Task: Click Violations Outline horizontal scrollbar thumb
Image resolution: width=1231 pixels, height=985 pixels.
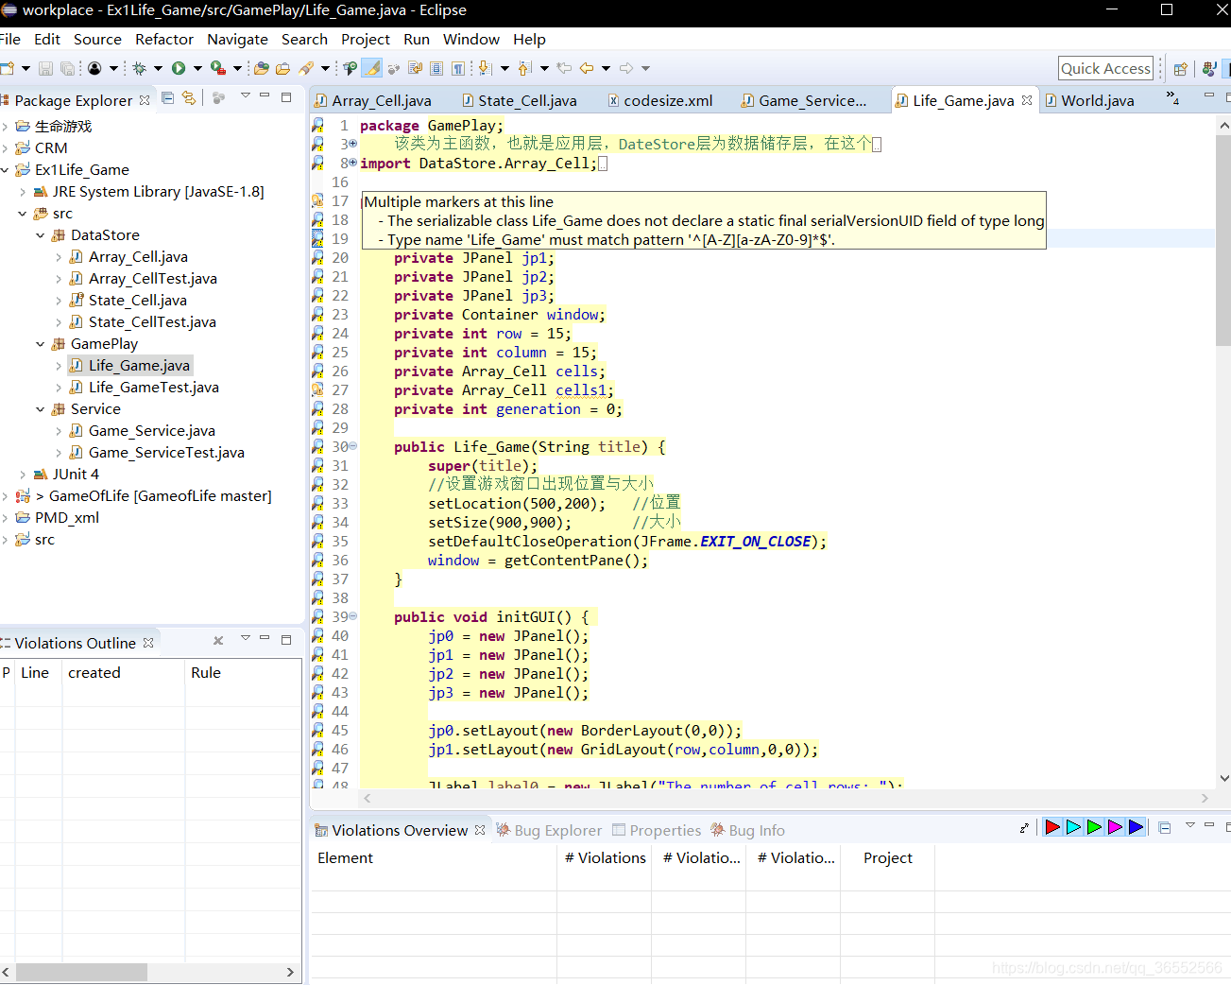Action: tap(81, 972)
